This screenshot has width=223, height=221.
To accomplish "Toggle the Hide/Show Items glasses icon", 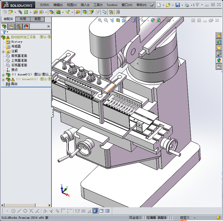I will [143, 20].
